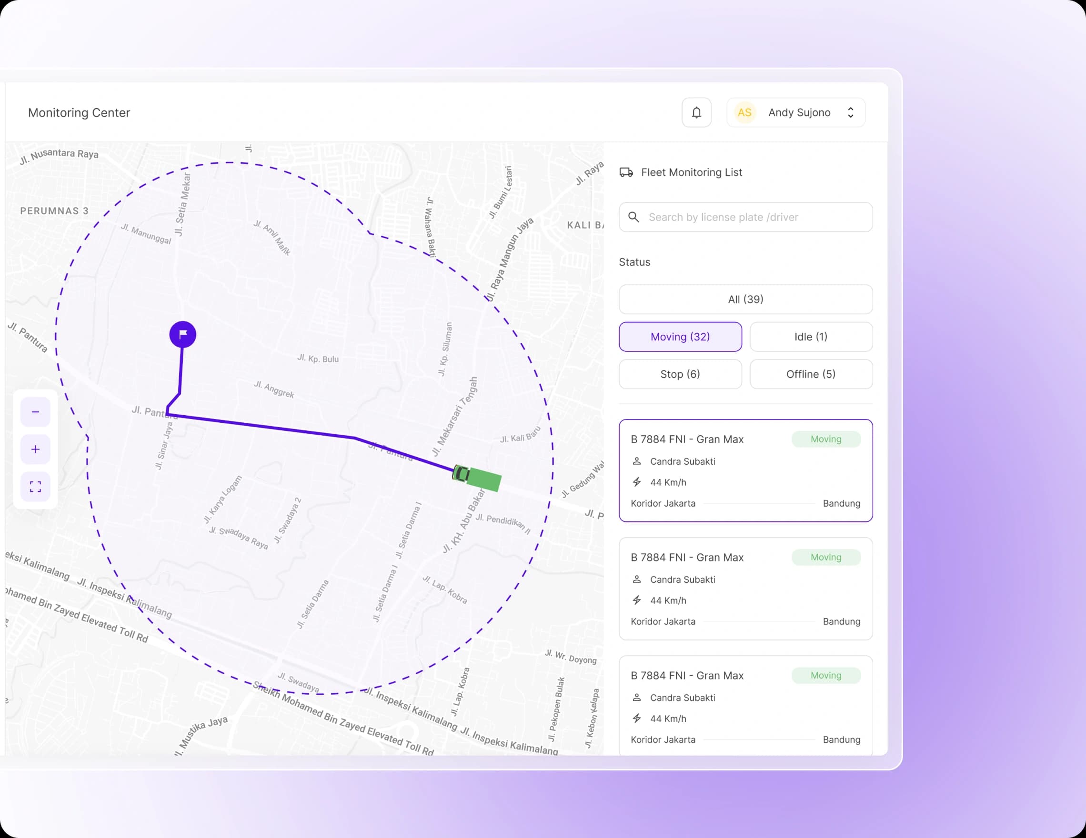Click the Fleet Monitoring List heading
This screenshot has width=1086, height=838.
(691, 172)
